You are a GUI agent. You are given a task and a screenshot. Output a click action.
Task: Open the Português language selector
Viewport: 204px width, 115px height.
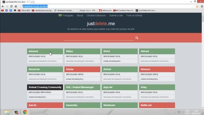66,16
